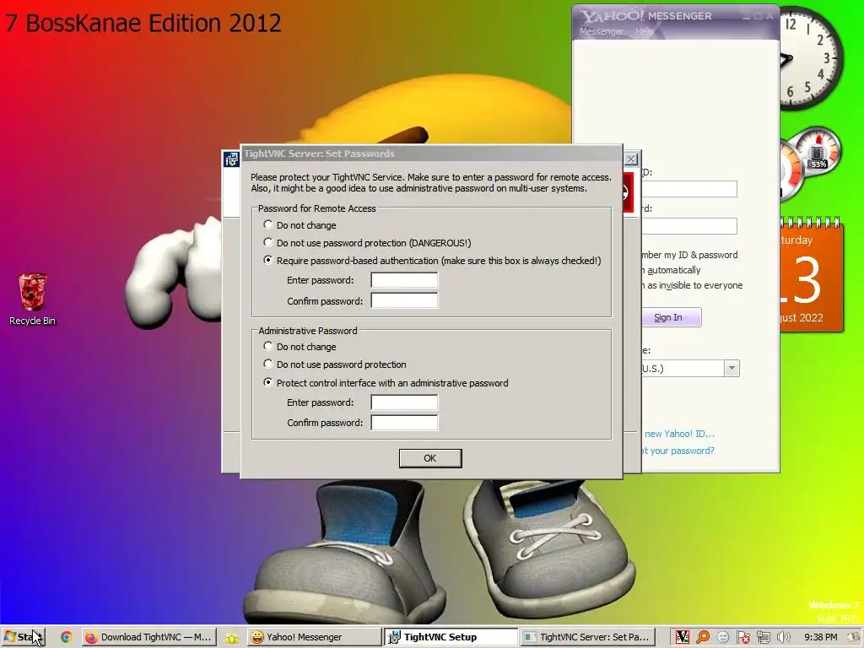Click Yahoo ID input field in Messenger

coord(689,189)
